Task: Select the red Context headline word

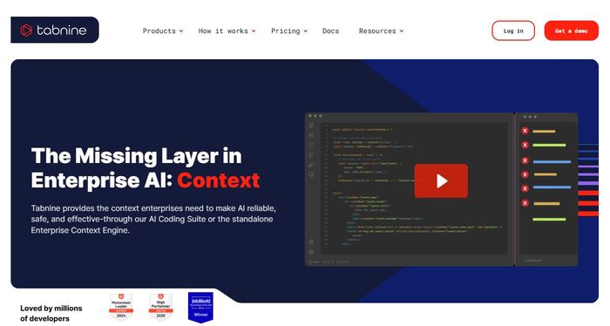Action: [218, 180]
